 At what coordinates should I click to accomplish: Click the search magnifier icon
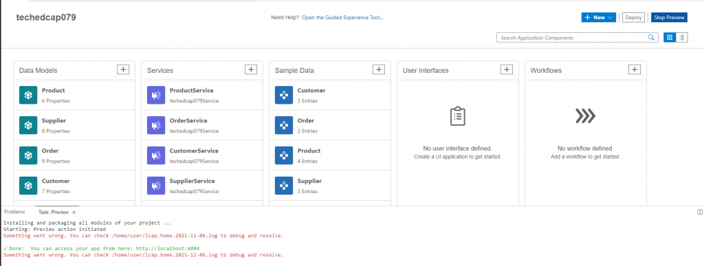(651, 38)
